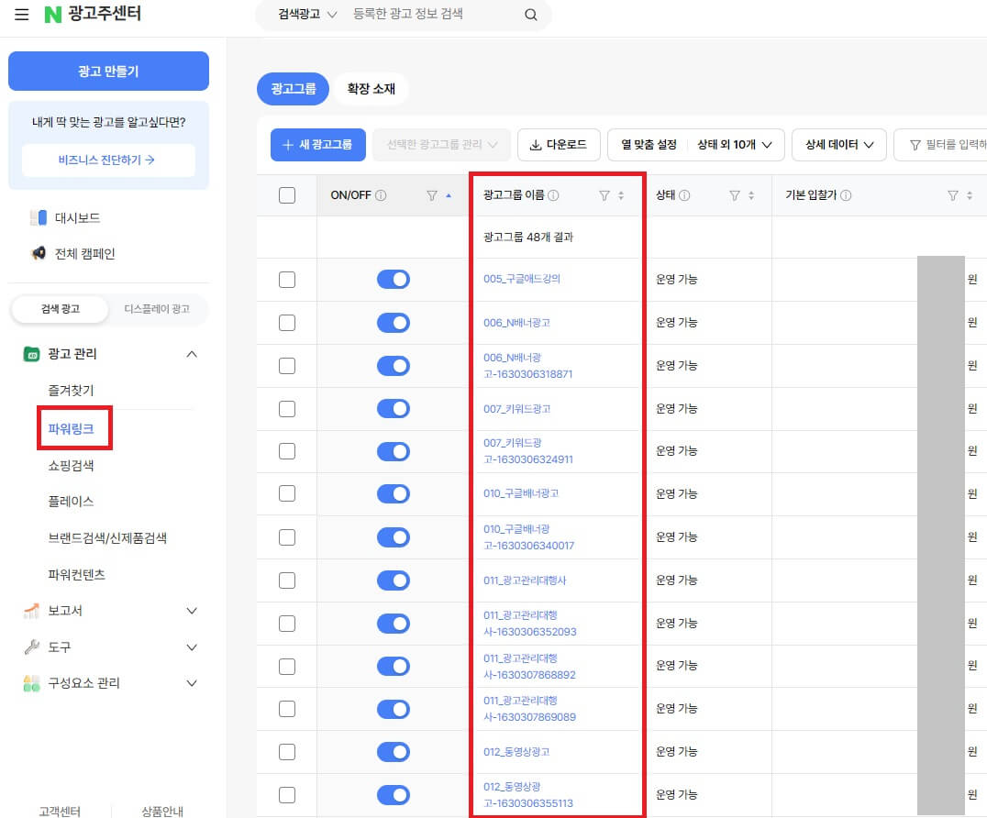
Task: Click the megaphone icon for all campaigns
Action: point(39,254)
